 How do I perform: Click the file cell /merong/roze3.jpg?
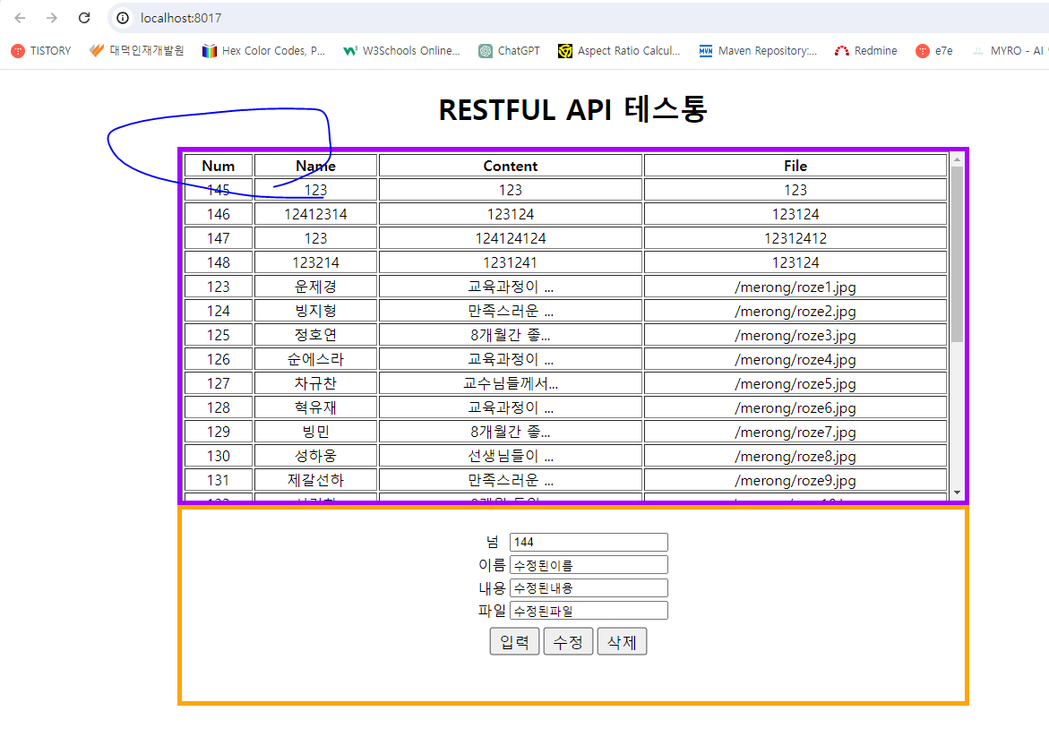(795, 335)
